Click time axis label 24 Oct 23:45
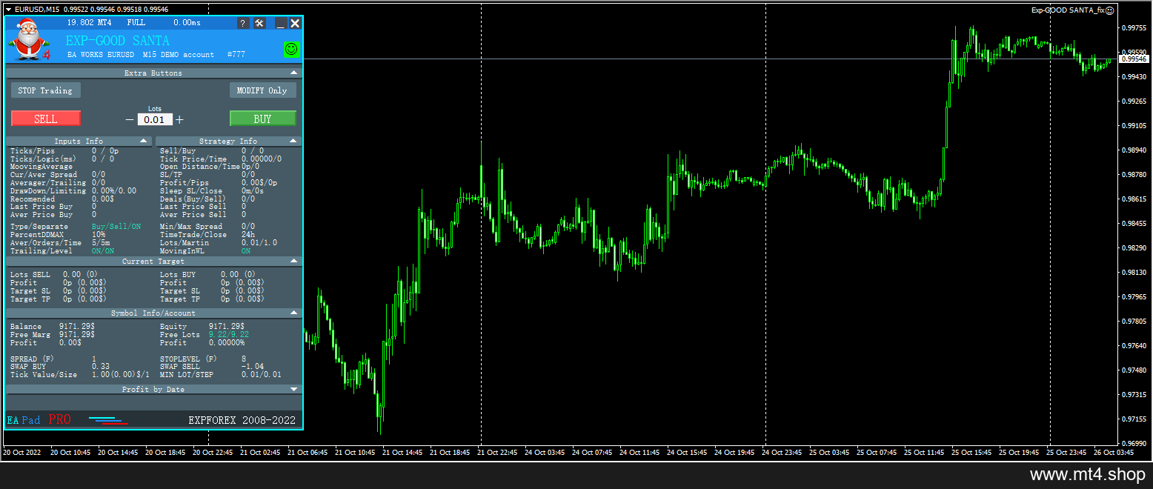 (x=782, y=451)
